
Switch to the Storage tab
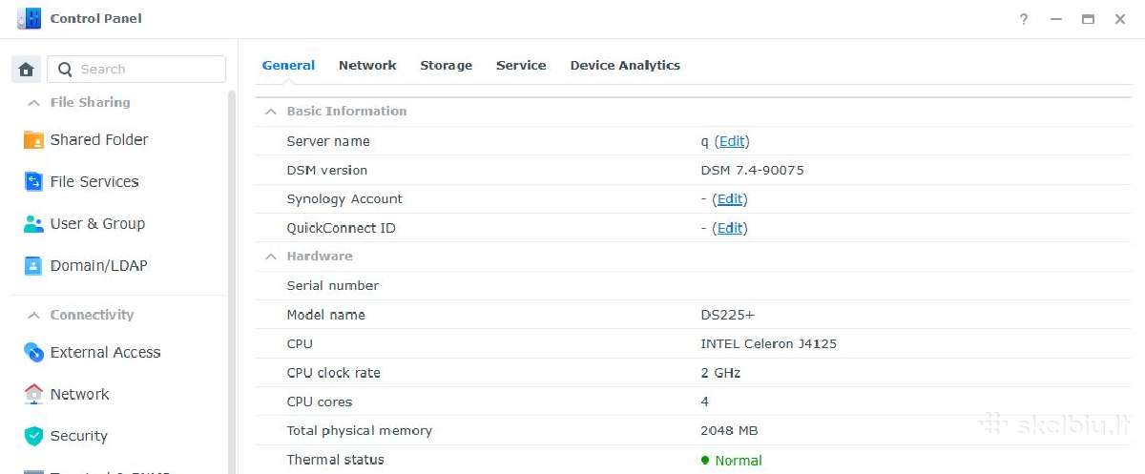(446, 66)
